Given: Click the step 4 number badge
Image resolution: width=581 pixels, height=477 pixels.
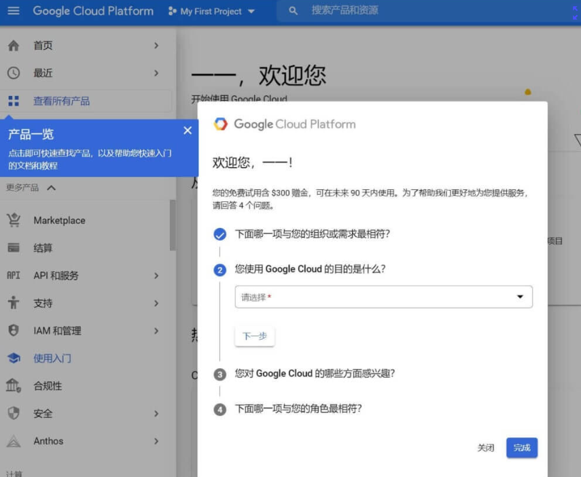Looking at the screenshot, I should 219,410.
